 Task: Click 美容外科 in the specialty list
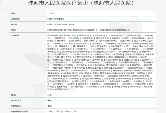tap(124, 65)
